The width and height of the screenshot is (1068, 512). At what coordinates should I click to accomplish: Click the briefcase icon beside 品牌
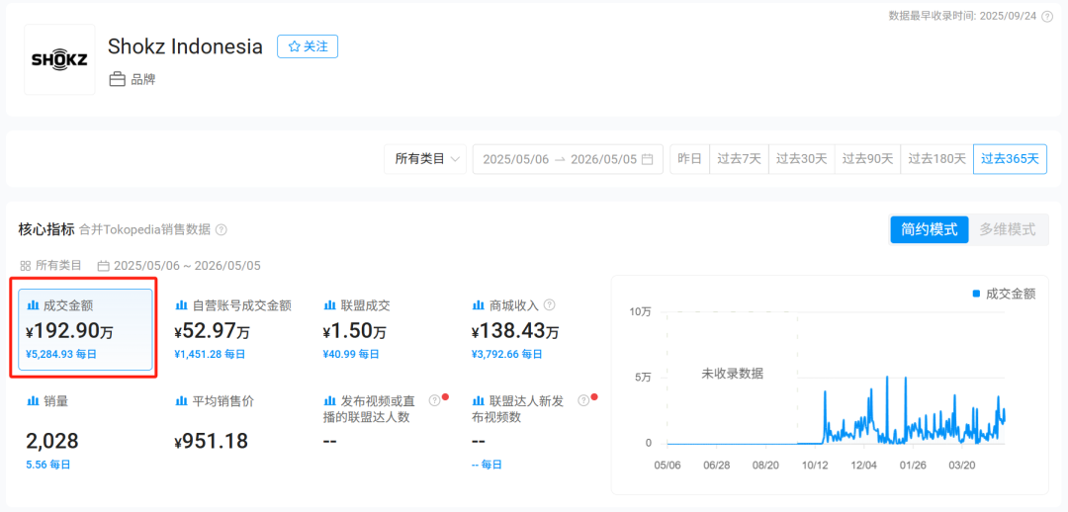117,80
